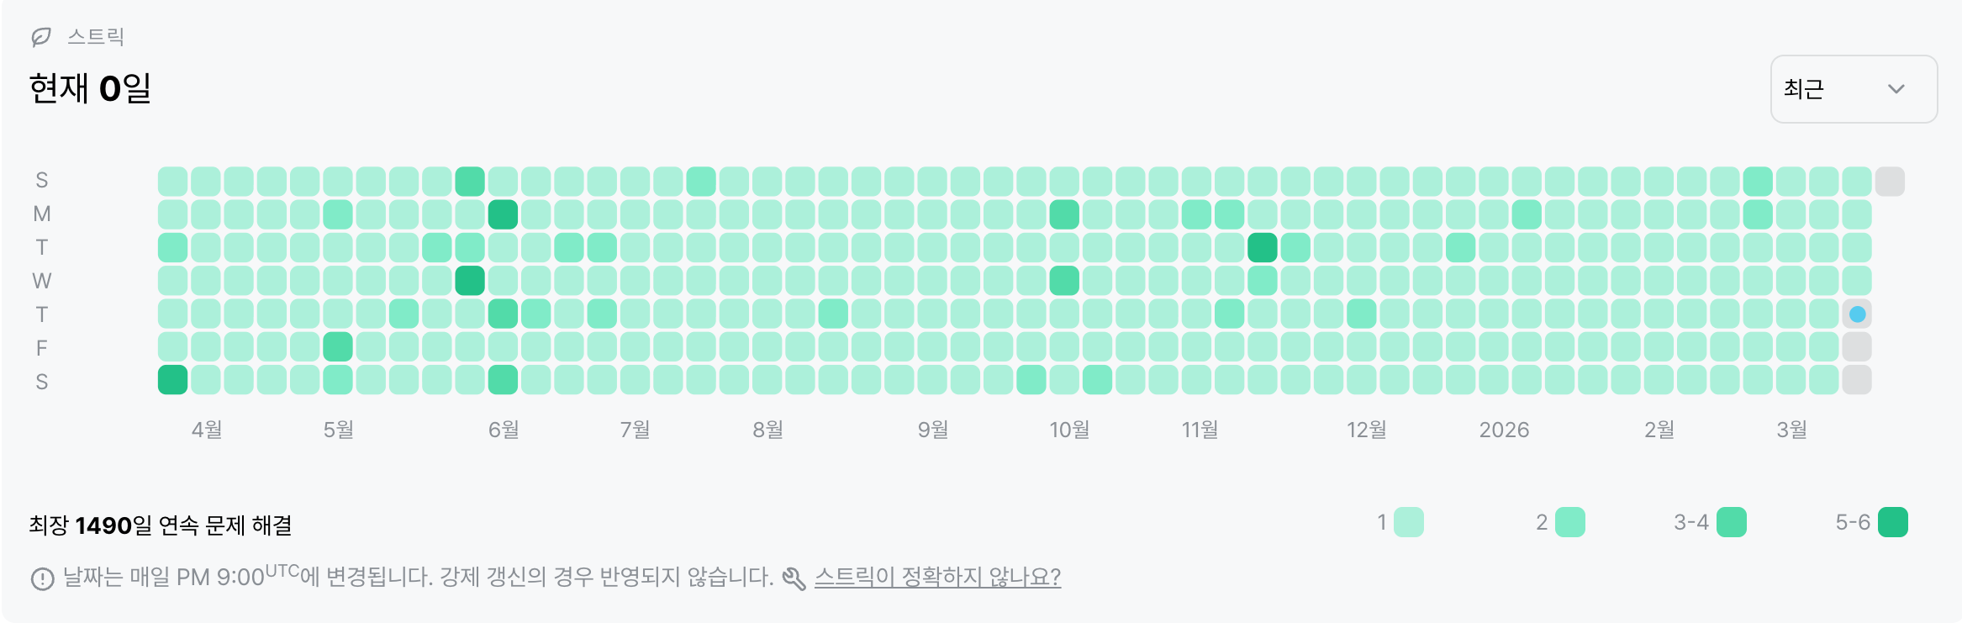Click the legend swatch labeled 2

tap(1569, 522)
